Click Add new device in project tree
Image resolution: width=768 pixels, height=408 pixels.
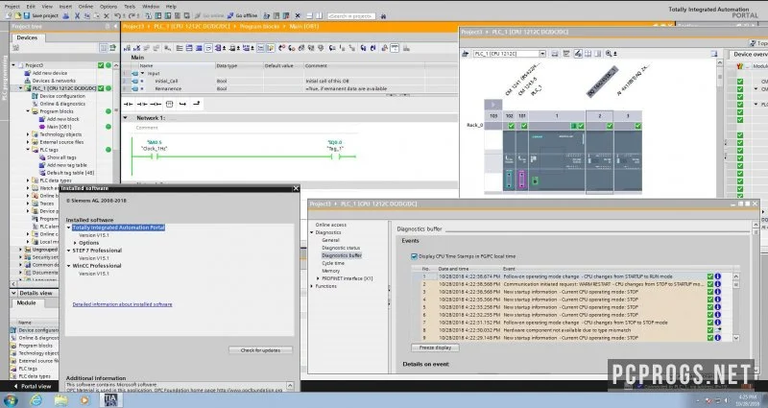click(x=50, y=73)
